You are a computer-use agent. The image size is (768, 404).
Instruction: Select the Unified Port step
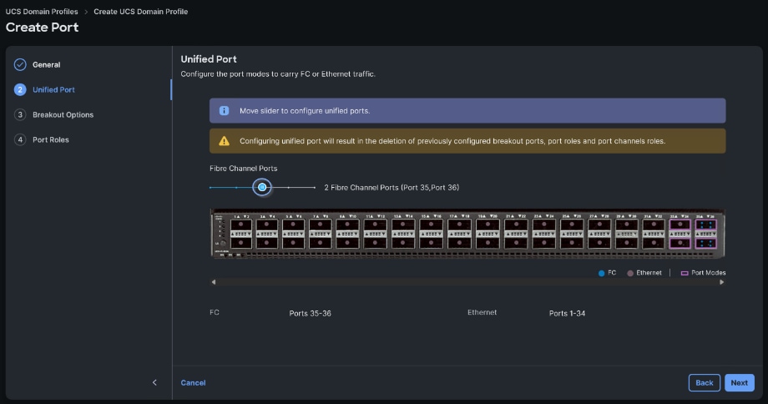pyautogui.click(x=53, y=89)
